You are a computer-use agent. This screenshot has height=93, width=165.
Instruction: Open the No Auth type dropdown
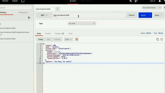tap(82, 24)
